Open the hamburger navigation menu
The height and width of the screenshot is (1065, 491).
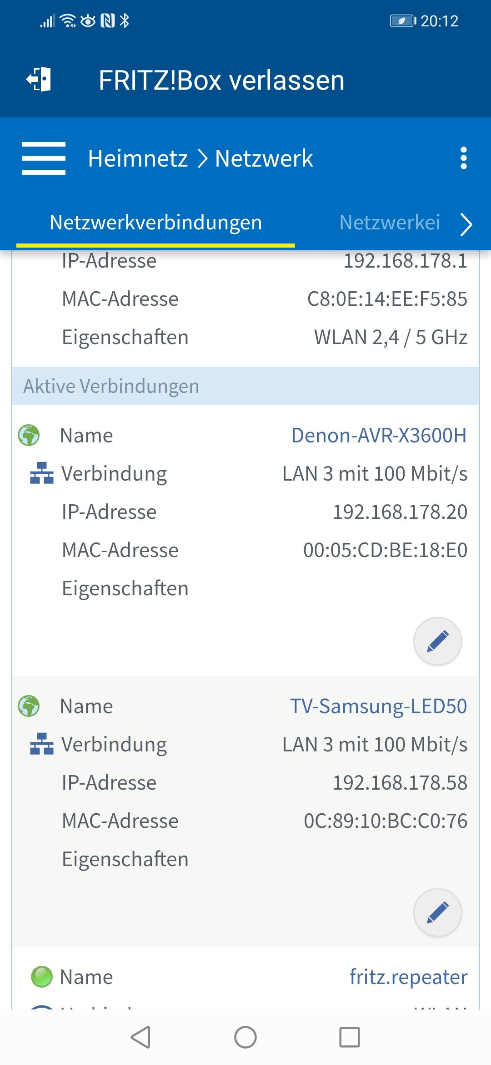(x=44, y=158)
